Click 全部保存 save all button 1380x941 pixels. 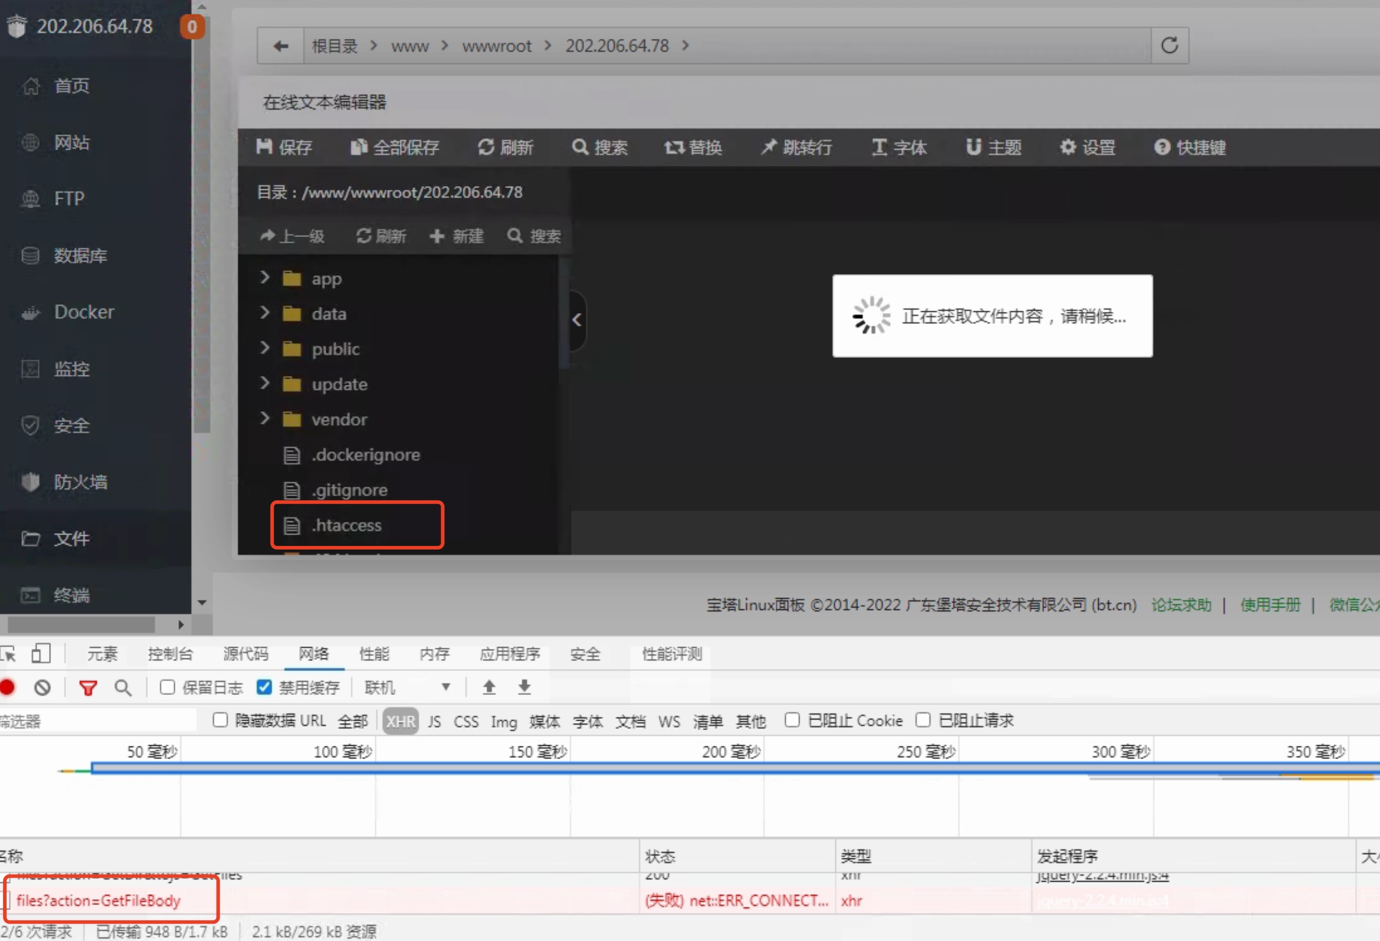point(394,147)
